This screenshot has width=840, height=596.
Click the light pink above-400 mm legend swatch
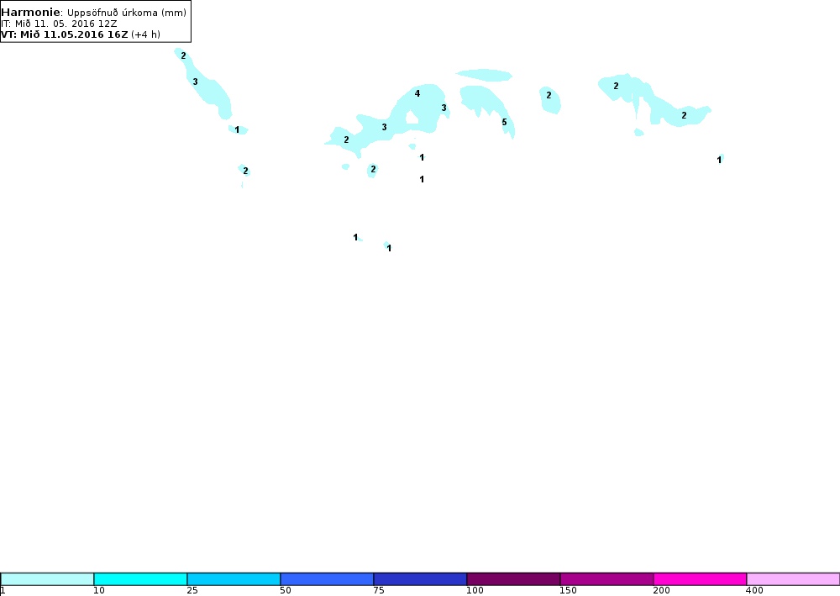click(x=794, y=579)
